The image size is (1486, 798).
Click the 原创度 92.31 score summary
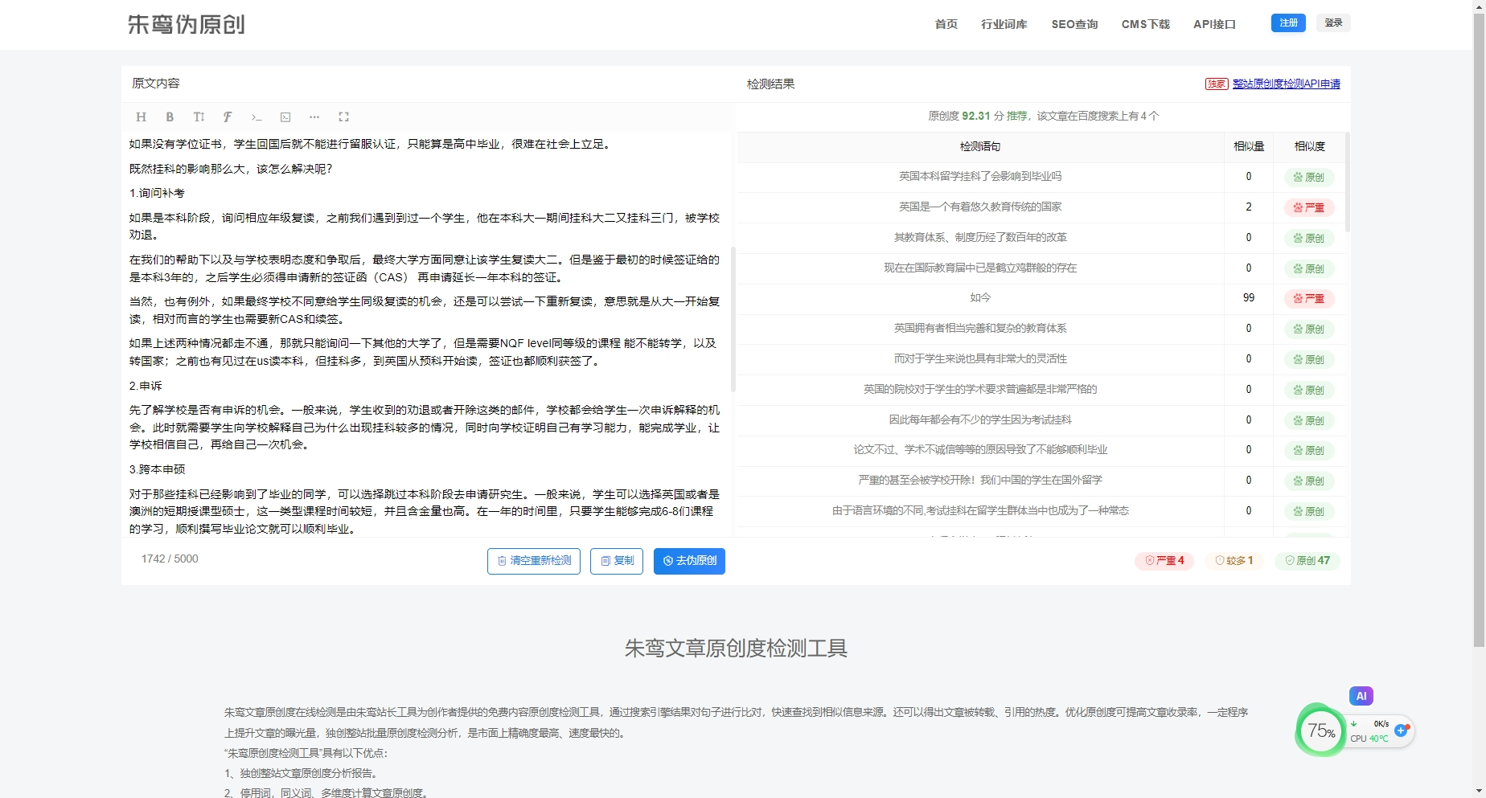pos(1043,116)
